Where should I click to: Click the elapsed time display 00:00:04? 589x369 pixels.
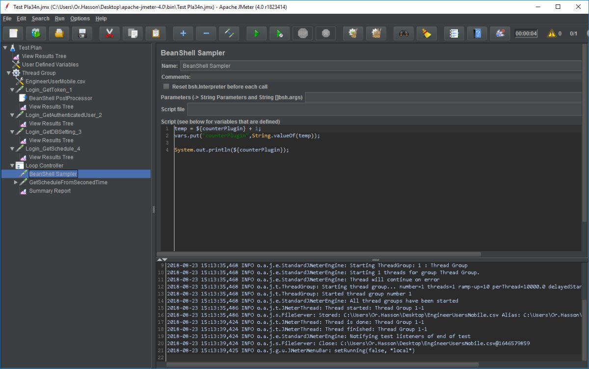pos(526,33)
